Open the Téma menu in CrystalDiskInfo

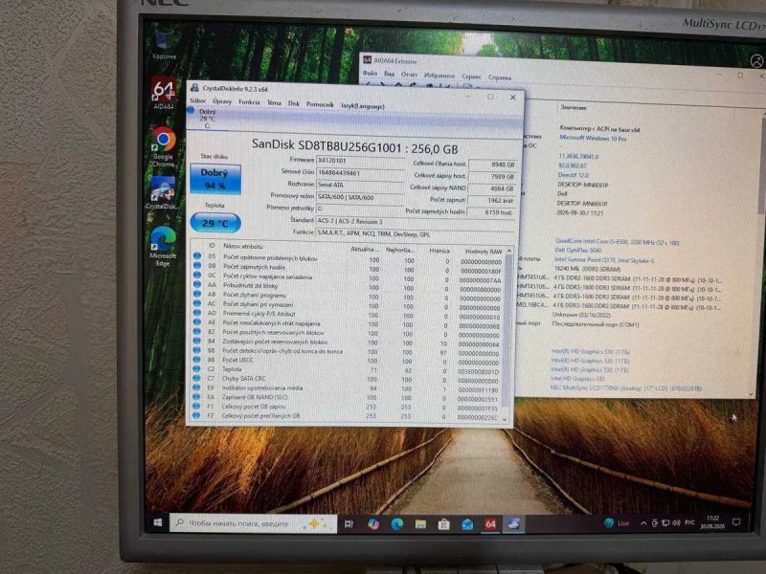click(x=274, y=102)
